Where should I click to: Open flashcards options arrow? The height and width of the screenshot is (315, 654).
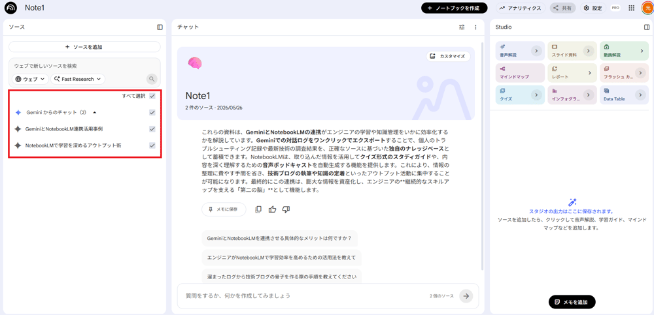641,73
